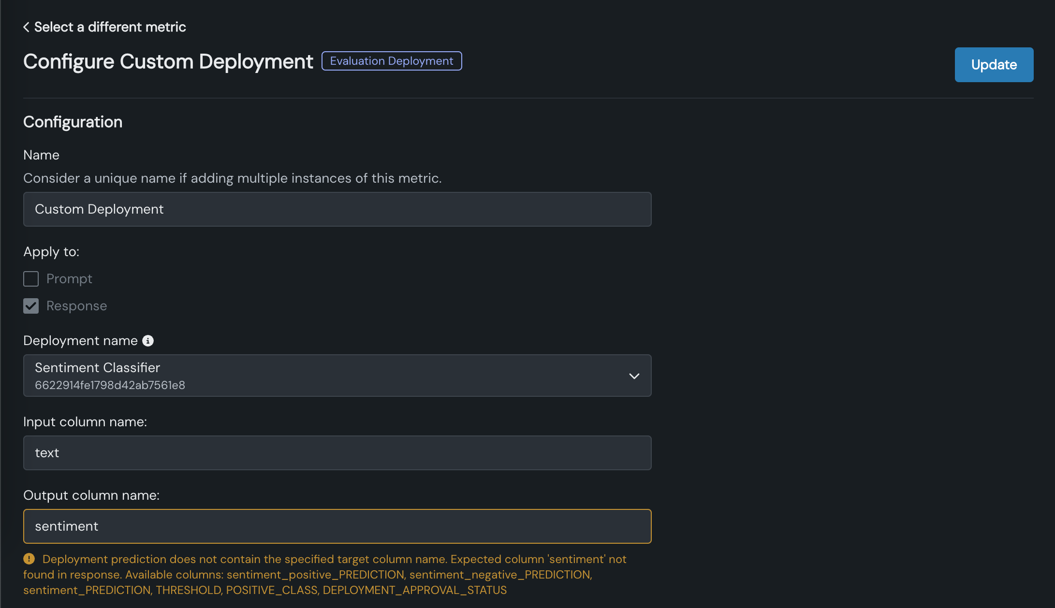Click the Deployment name label
The width and height of the screenshot is (1055, 608).
click(80, 341)
